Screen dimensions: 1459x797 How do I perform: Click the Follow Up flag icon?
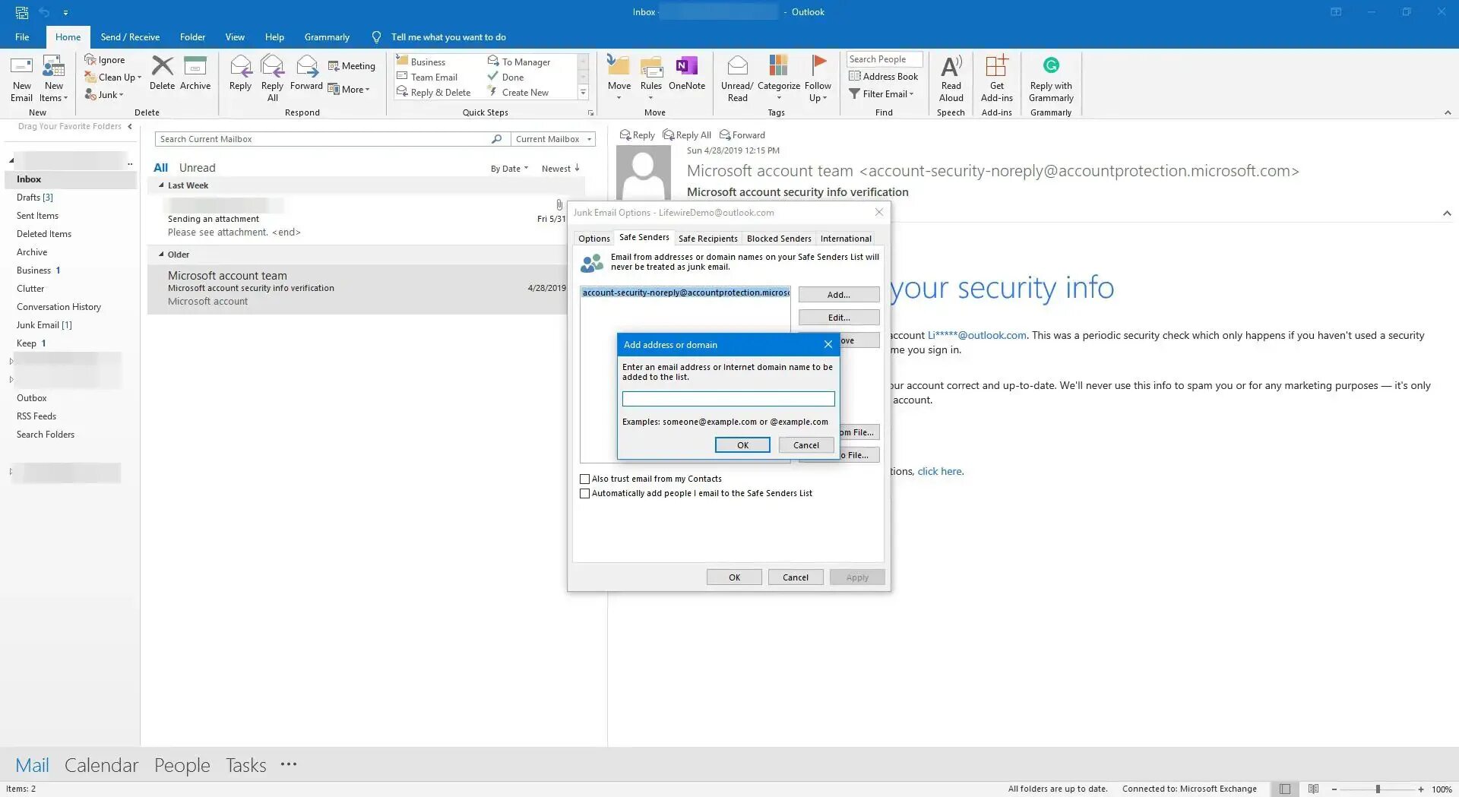[x=818, y=66]
